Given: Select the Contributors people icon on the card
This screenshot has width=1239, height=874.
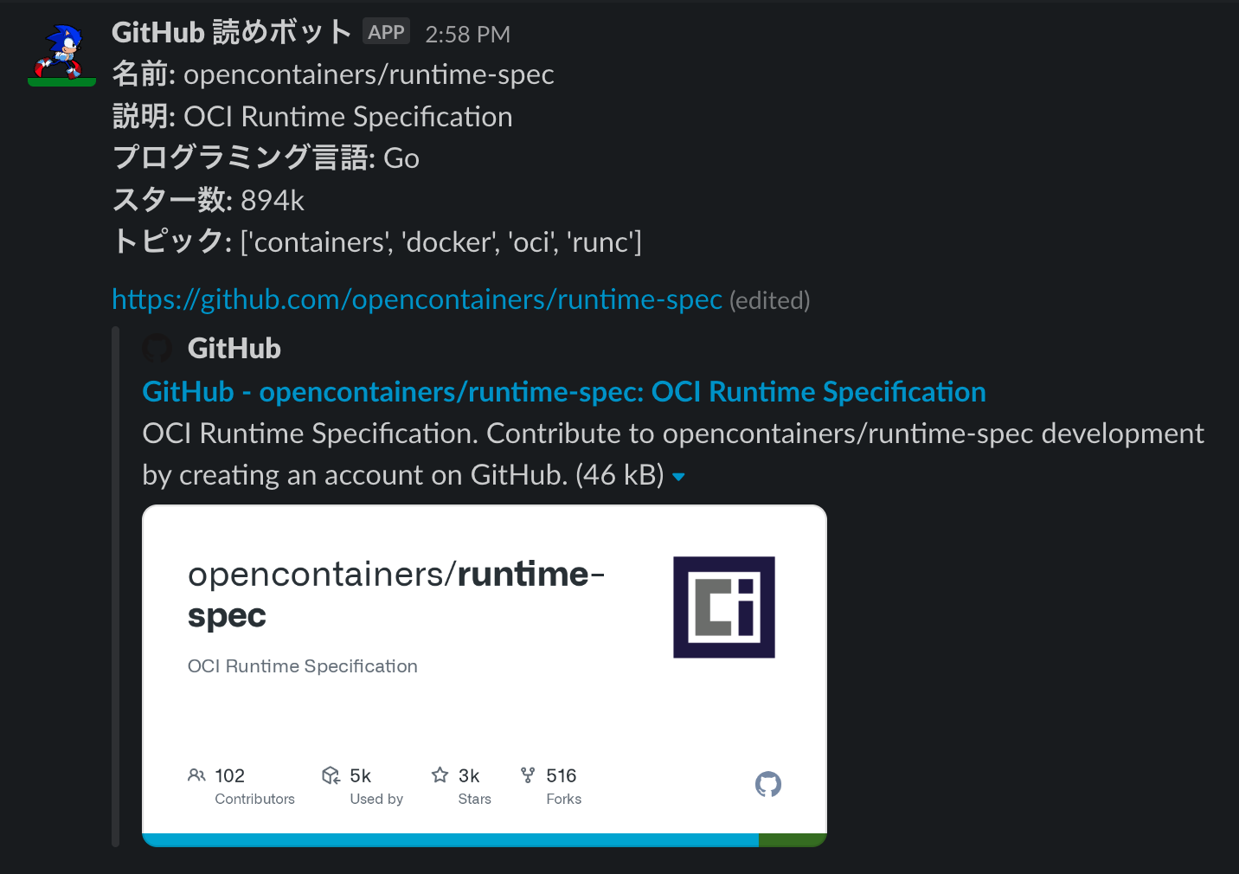Looking at the screenshot, I should click(196, 775).
